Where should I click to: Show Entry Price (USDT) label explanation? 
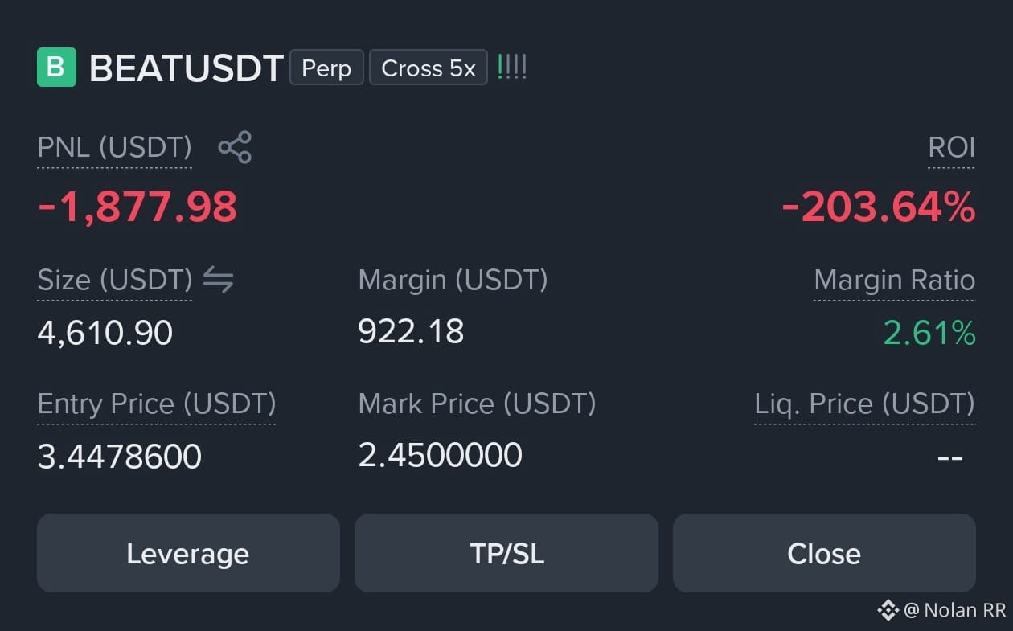coord(157,404)
